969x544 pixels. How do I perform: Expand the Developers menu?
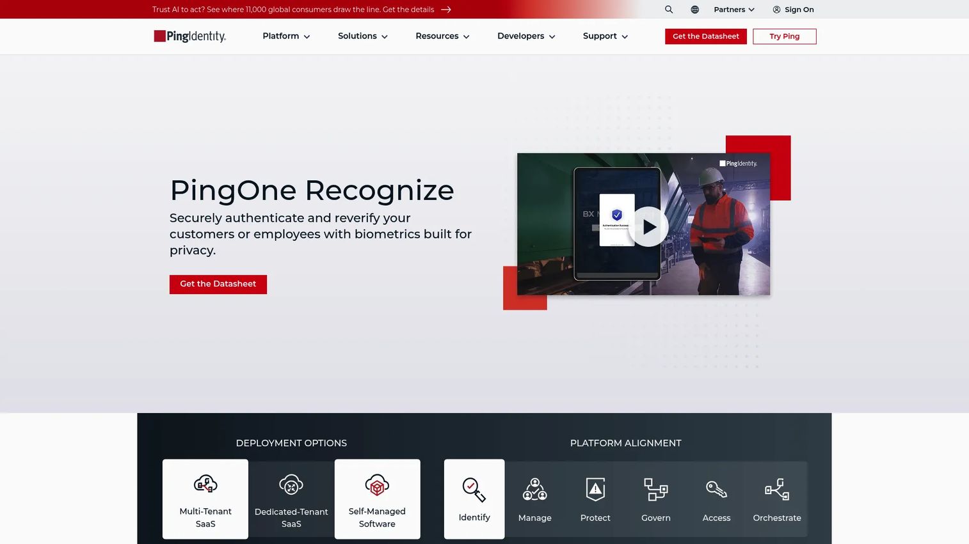pos(526,36)
